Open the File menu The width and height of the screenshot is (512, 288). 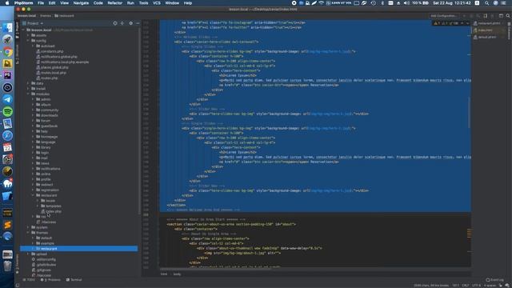tap(41, 3)
